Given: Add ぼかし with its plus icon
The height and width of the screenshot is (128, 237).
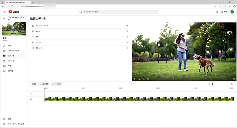Looking at the screenshot, I should [x=127, y=31].
